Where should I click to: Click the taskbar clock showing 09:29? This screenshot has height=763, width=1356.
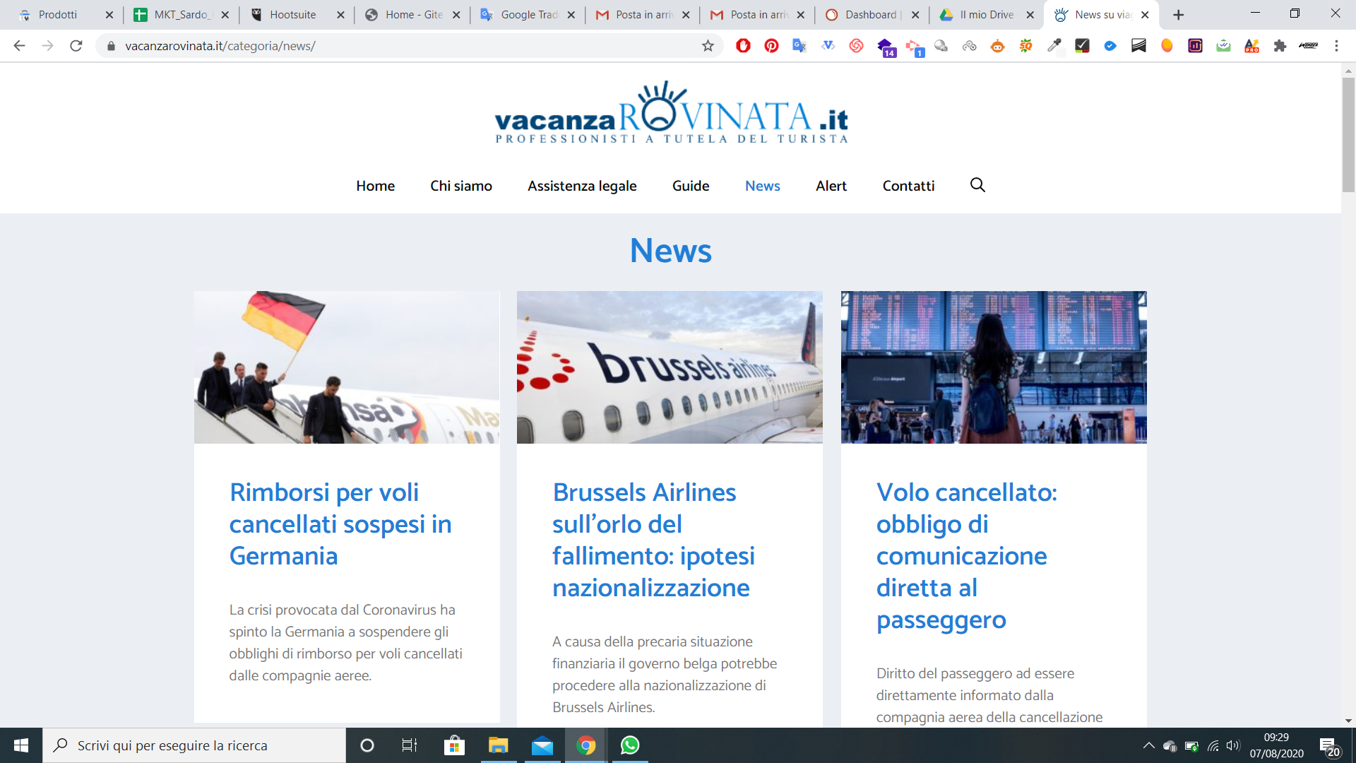(x=1276, y=745)
